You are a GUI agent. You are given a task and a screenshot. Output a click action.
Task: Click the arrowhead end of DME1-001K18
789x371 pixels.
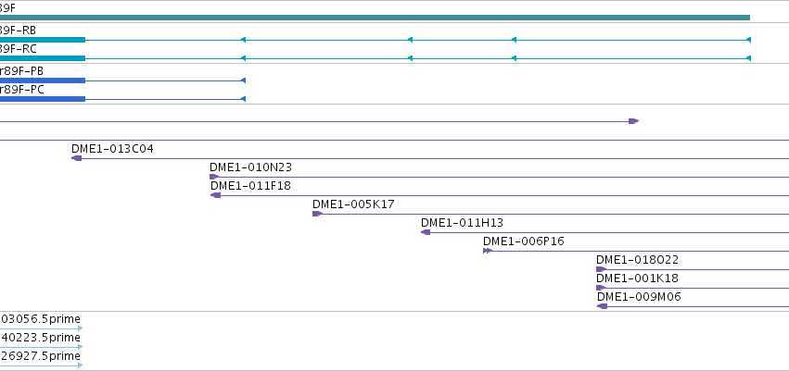(601, 288)
